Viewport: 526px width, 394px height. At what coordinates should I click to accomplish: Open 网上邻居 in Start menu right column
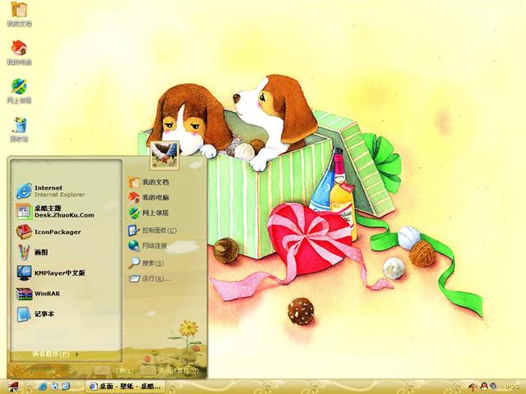click(x=149, y=213)
